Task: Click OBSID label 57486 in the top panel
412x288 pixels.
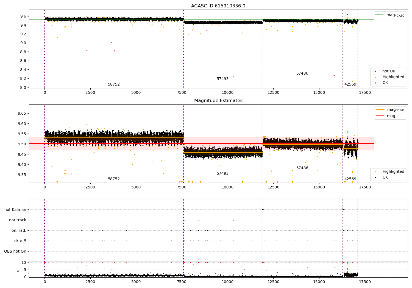Action: 302,74
